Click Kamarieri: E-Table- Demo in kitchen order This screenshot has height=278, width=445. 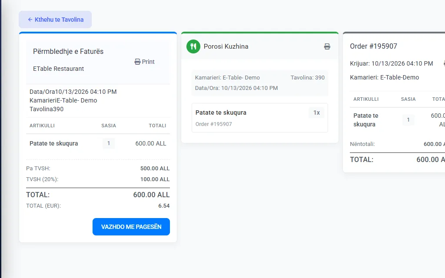227,78
